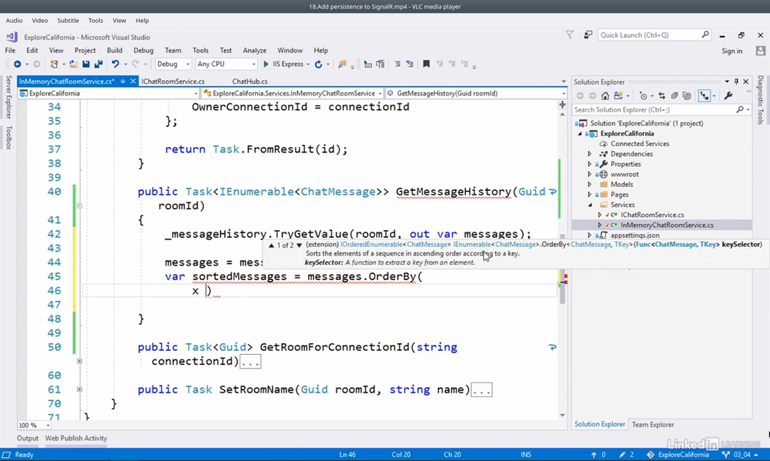Click Collapse All icon in Solution Explorer
Image resolution: width=770 pixels, height=461 pixels.
click(675, 95)
